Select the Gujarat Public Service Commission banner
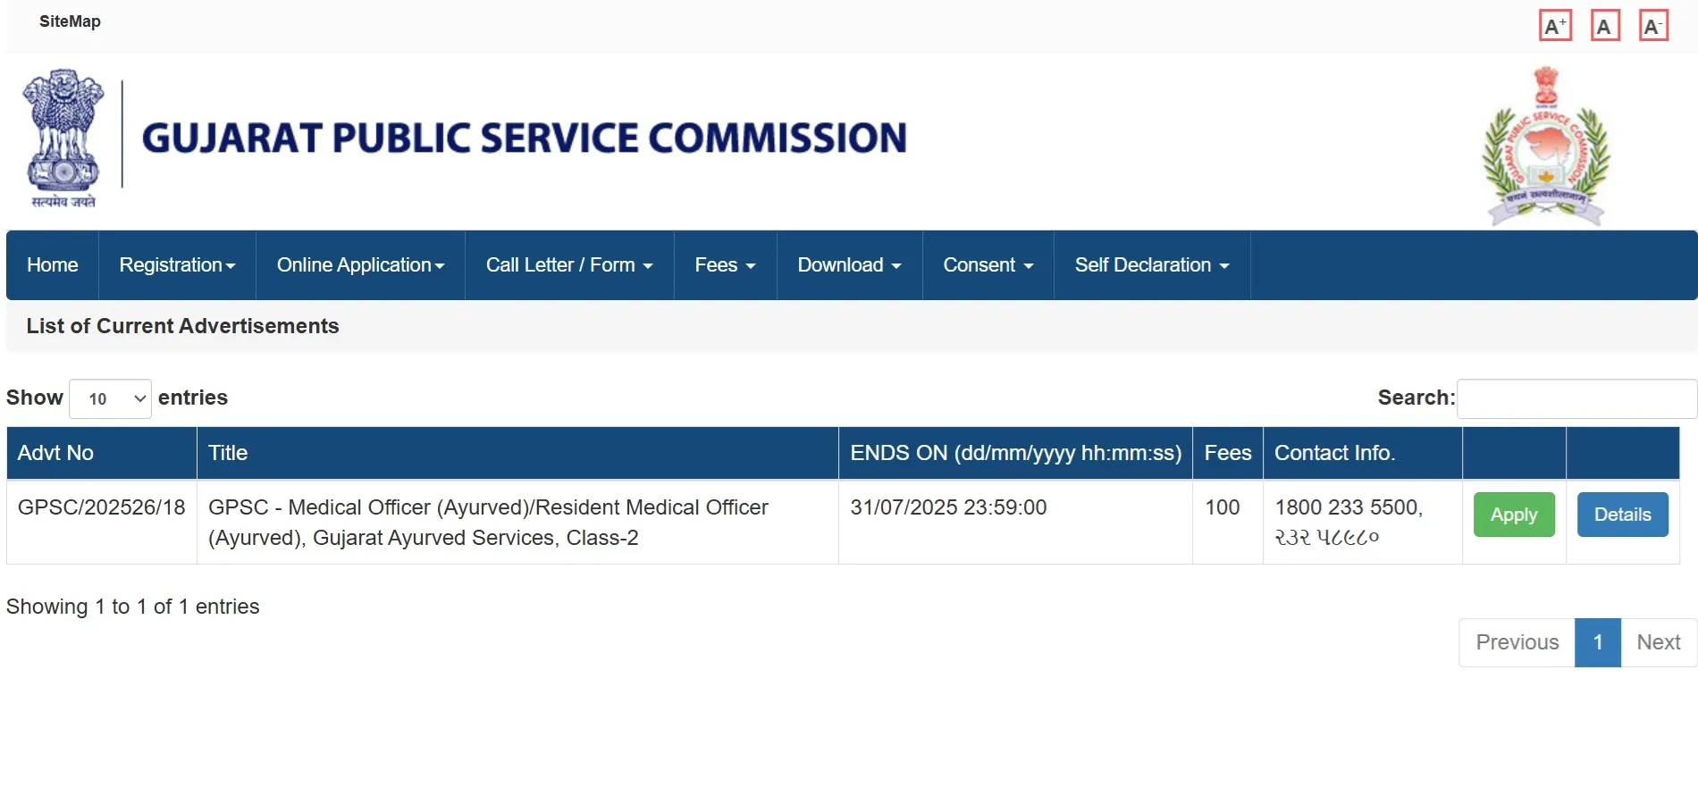 pos(525,138)
